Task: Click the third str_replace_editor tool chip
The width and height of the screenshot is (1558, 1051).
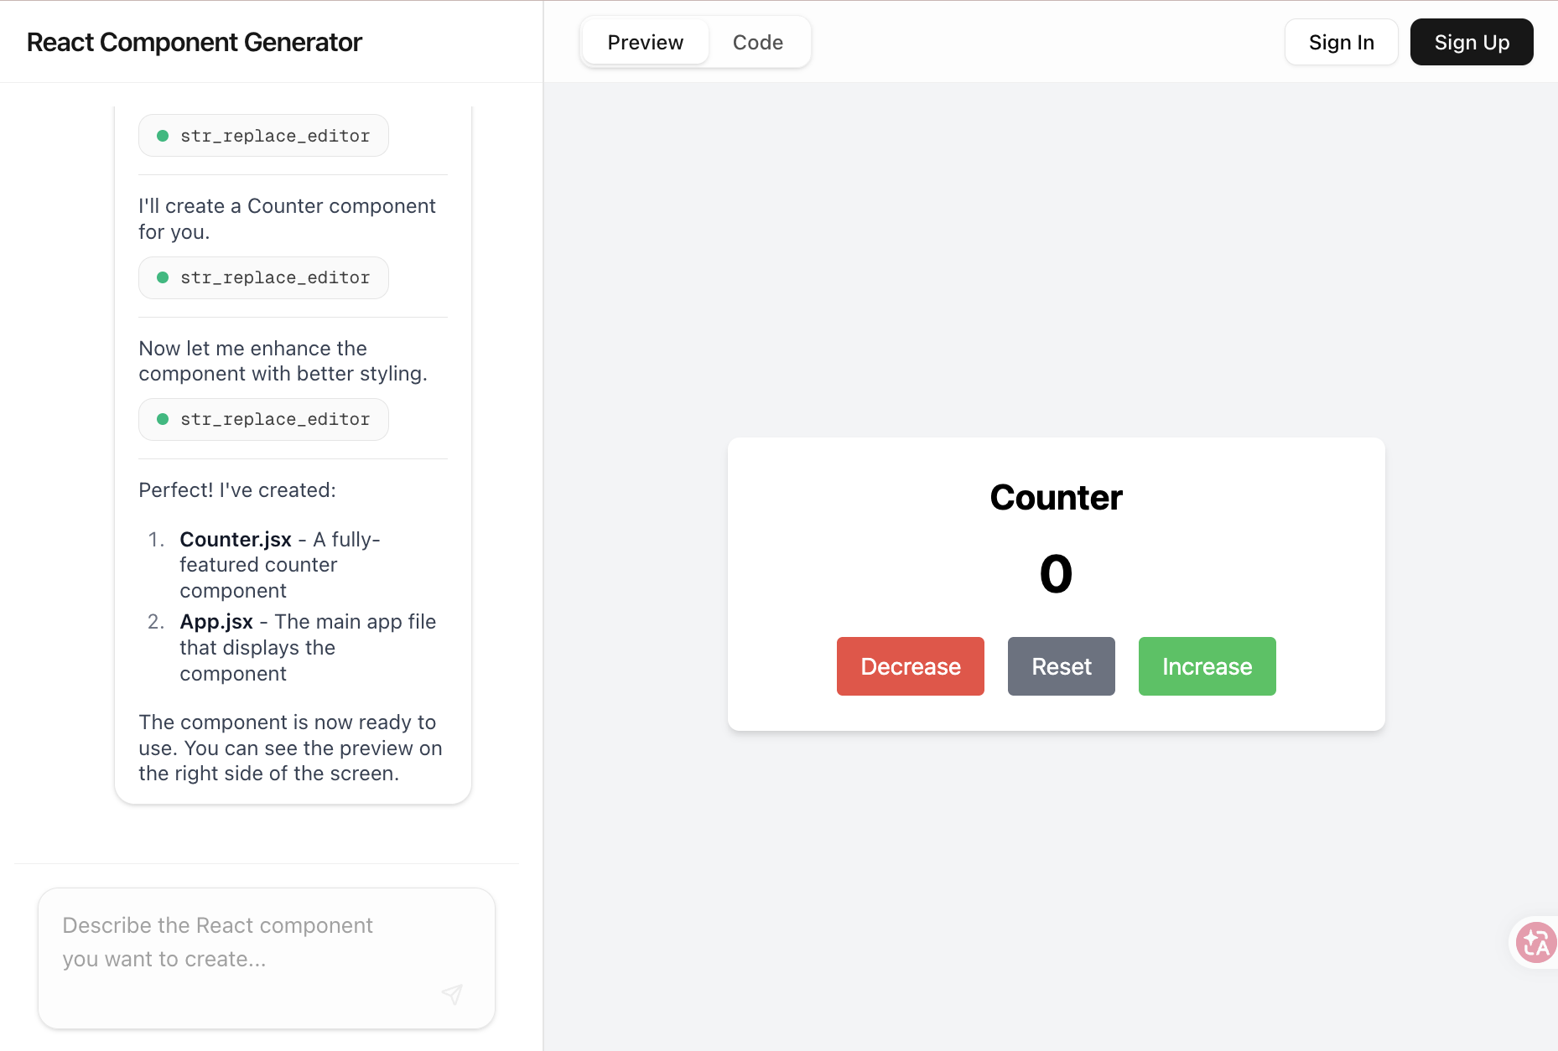Action: point(263,419)
